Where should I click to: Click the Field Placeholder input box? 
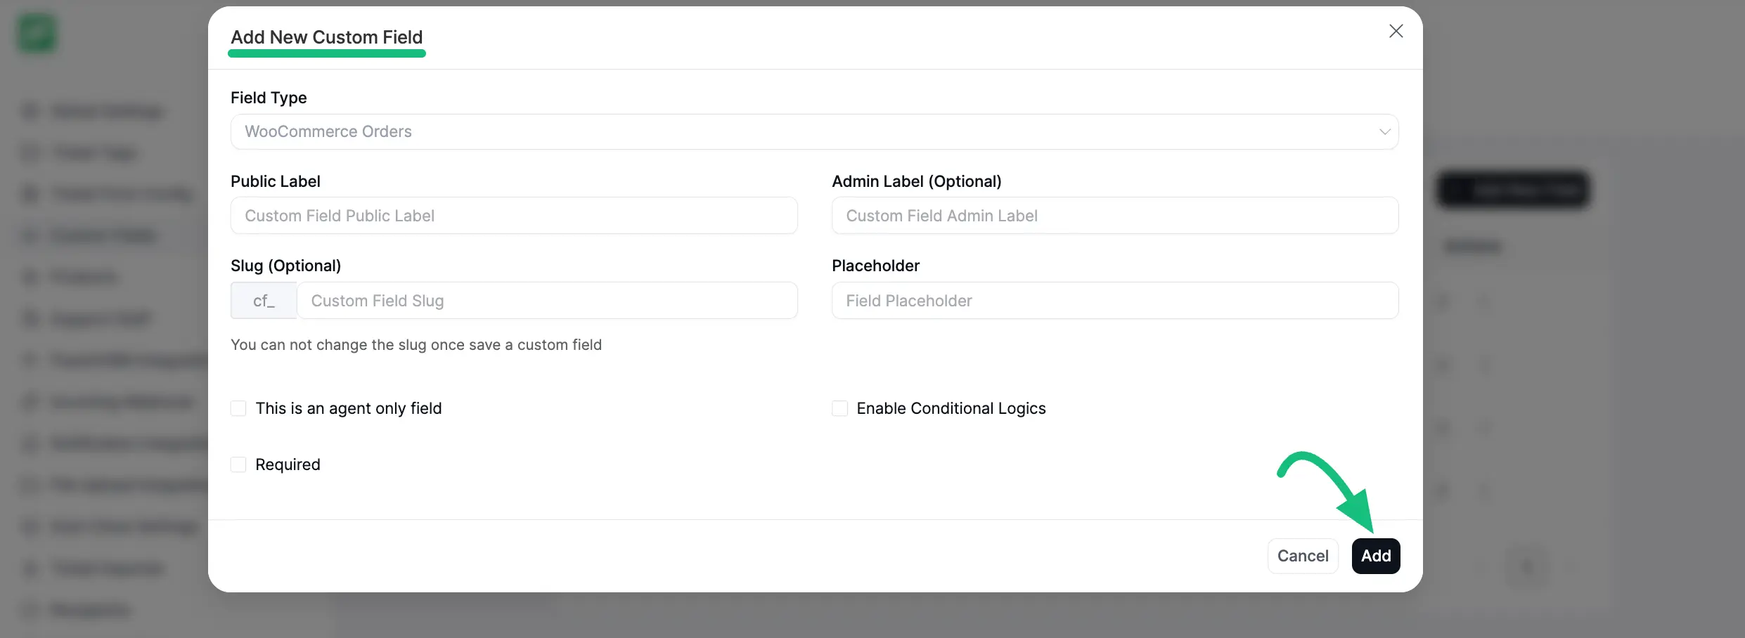tap(1115, 300)
